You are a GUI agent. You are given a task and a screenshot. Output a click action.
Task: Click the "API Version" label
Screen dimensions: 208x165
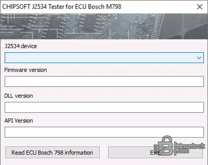pos(19,121)
